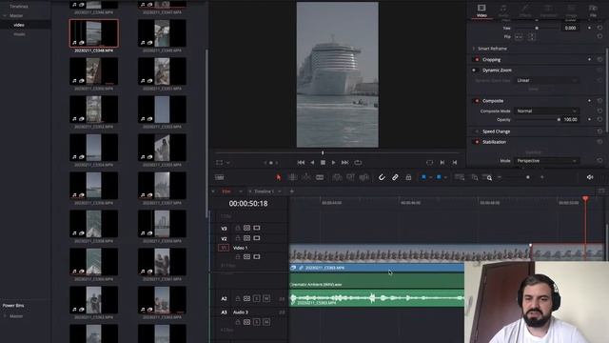Select the video bin in sidebar
The width and height of the screenshot is (609, 343).
click(x=19, y=25)
